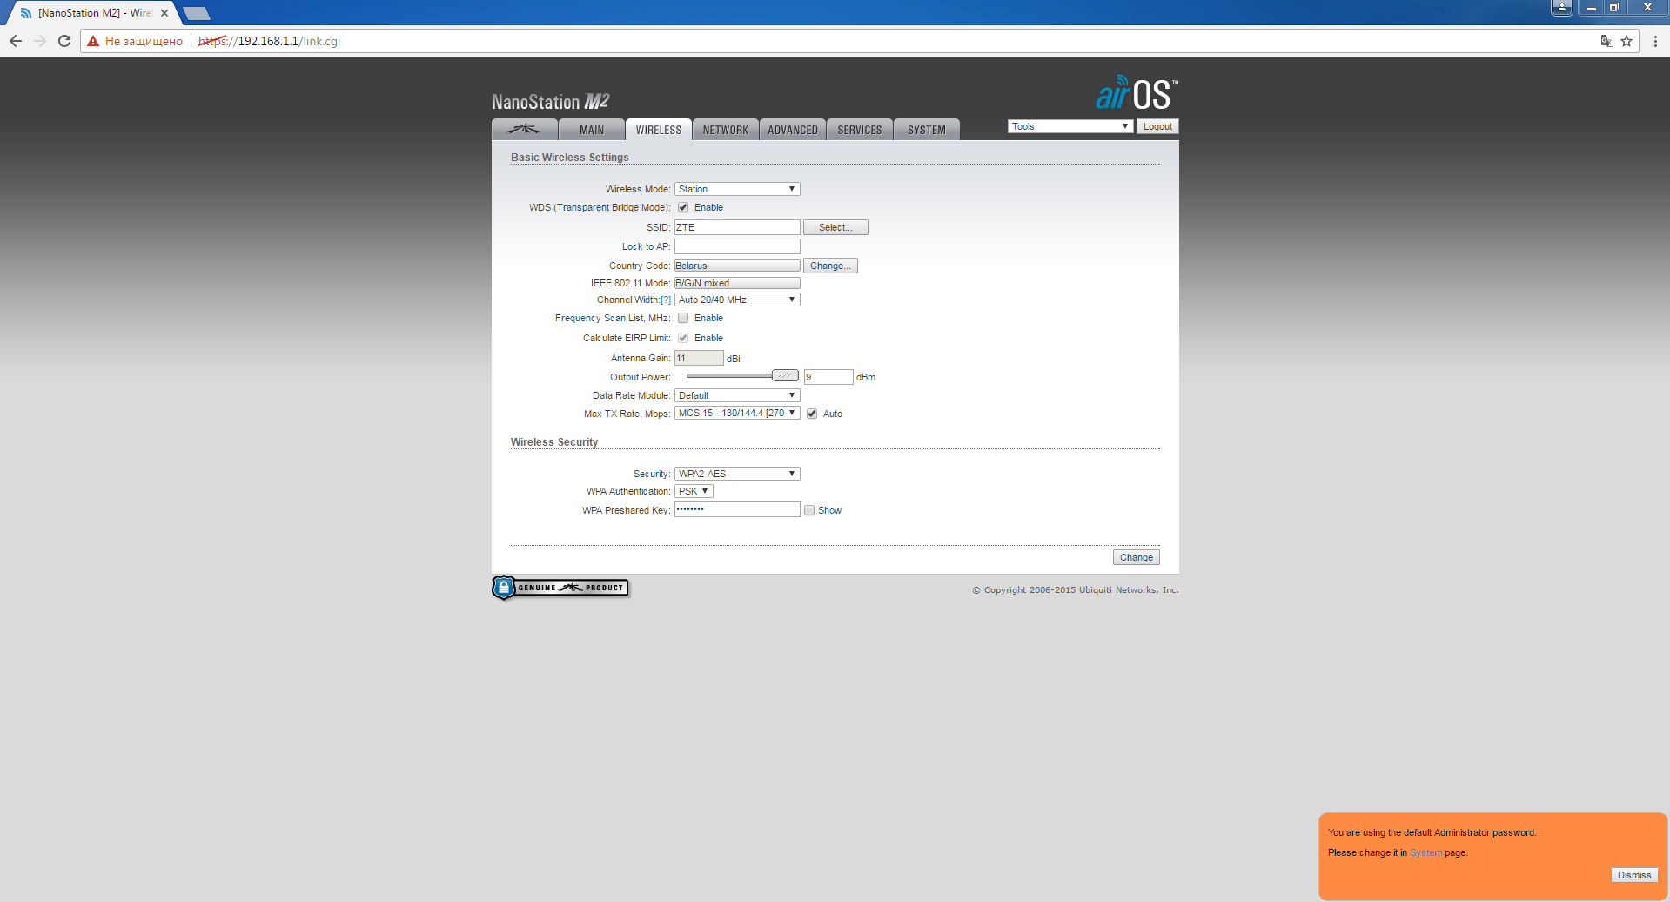Switch to the SYSTEM tab

927,130
